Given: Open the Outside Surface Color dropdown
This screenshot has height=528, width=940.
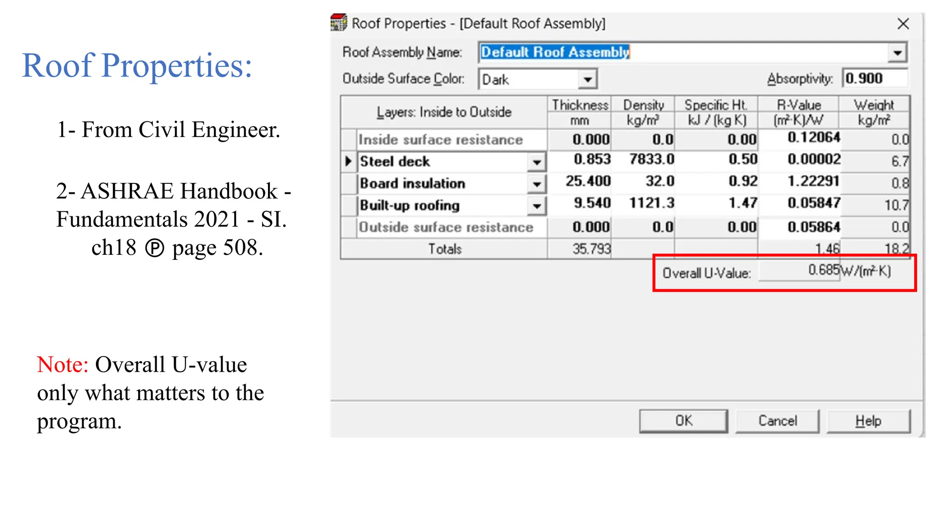Looking at the screenshot, I should click(x=587, y=80).
